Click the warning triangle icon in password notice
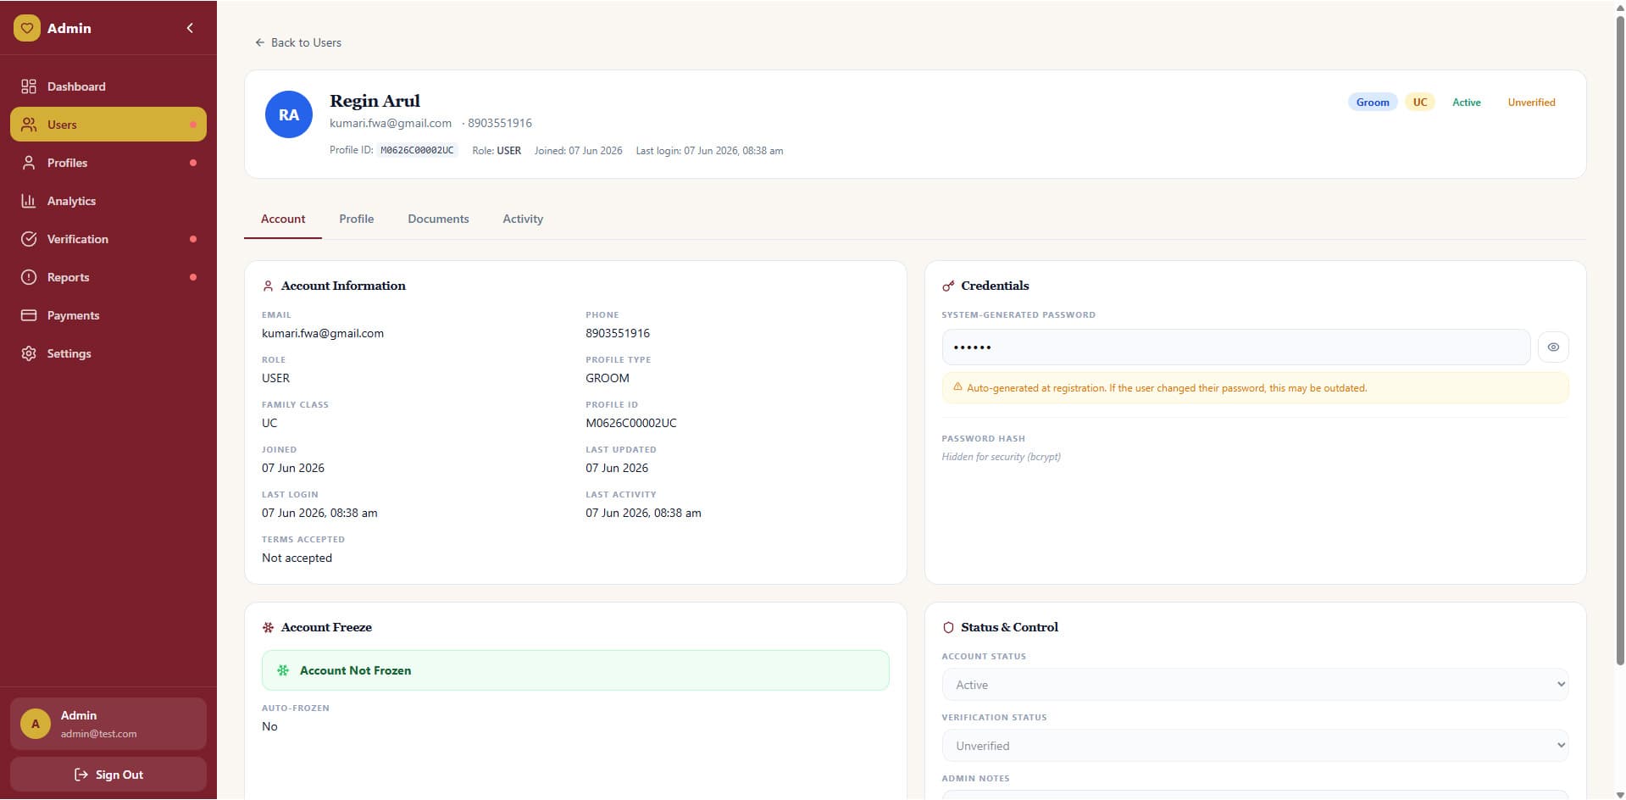1626x800 pixels. (957, 387)
